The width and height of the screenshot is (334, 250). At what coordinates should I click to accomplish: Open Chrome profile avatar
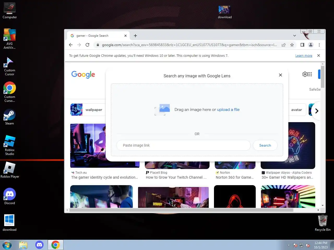point(311,45)
